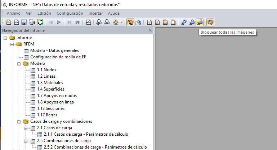Select the Informe tree item
Screen dimensions: 277x150
pos(24,38)
